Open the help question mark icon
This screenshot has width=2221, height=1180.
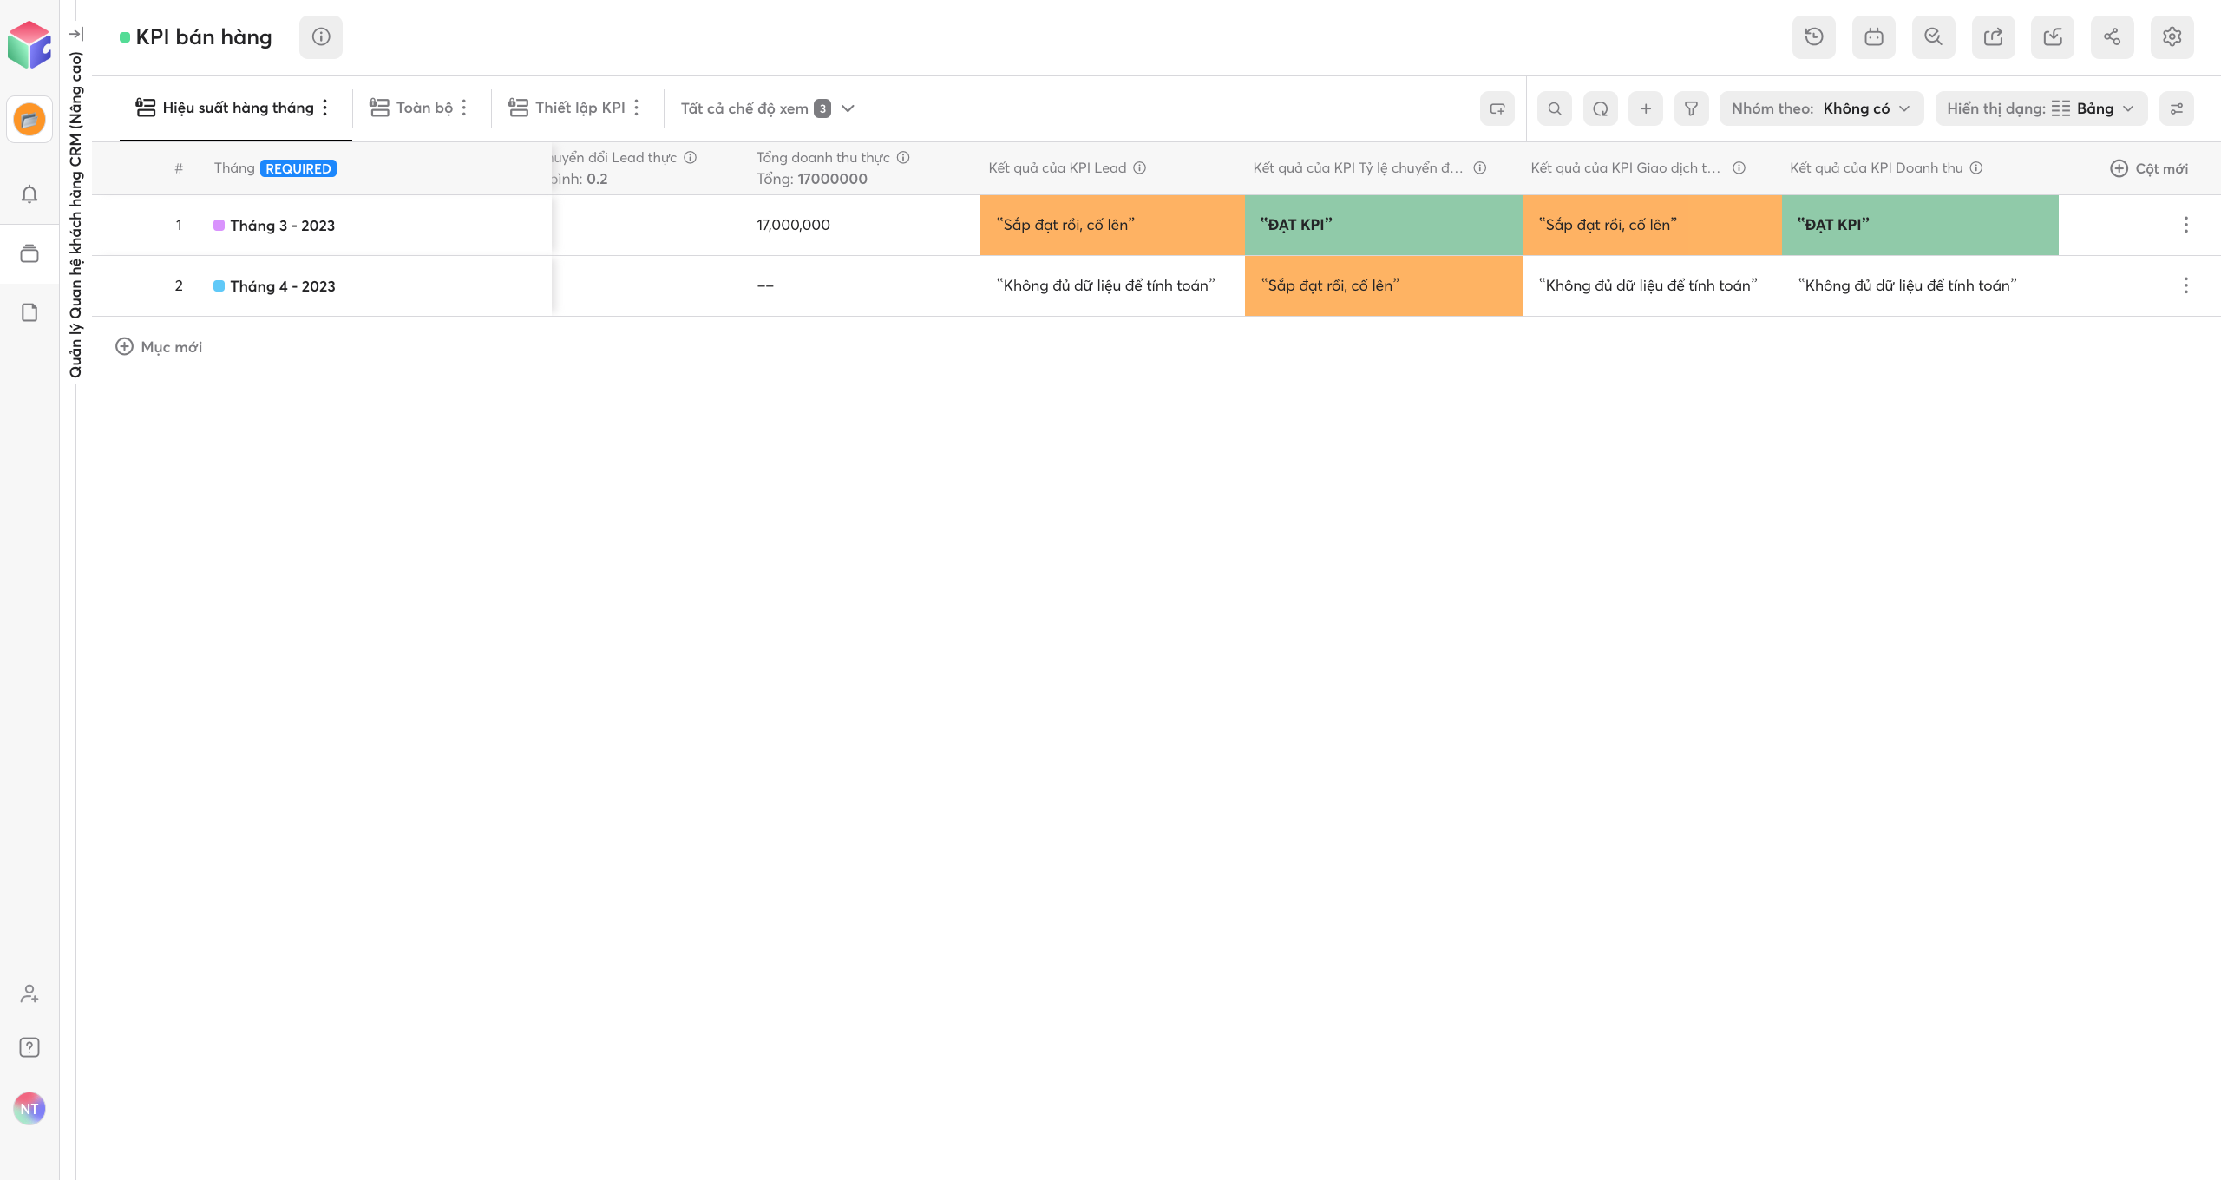(29, 1047)
